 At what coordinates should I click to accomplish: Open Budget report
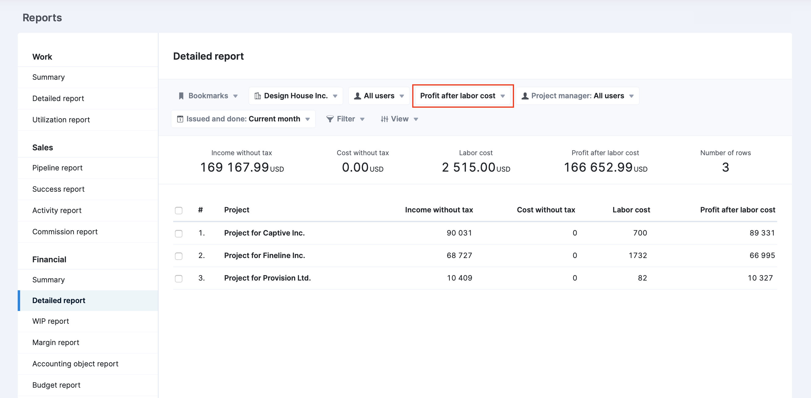click(x=88, y=386)
